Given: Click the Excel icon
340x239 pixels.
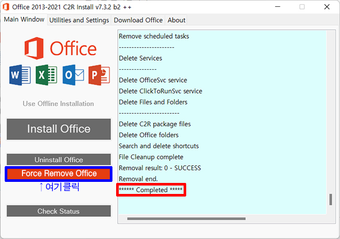Looking at the screenshot, I should (47, 75).
